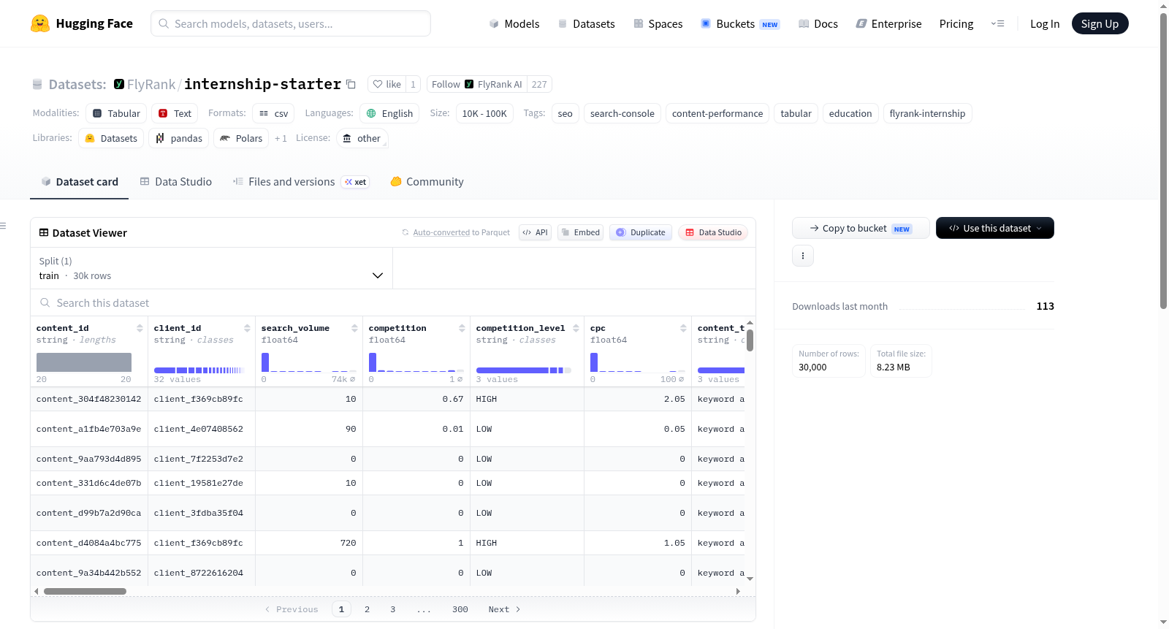
Task: Click the API button in Dataset Viewer
Action: (535, 232)
